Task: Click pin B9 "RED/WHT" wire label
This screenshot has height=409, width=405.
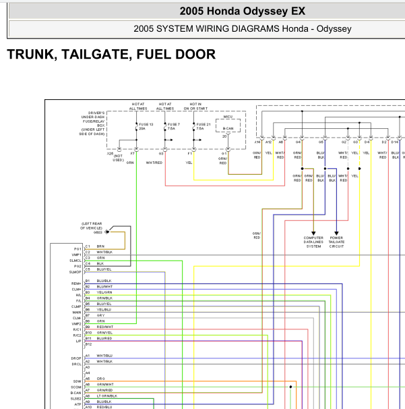Action: [105, 327]
